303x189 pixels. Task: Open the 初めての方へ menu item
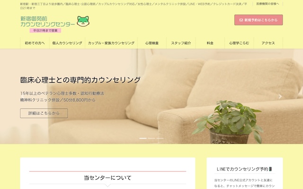tap(35, 43)
